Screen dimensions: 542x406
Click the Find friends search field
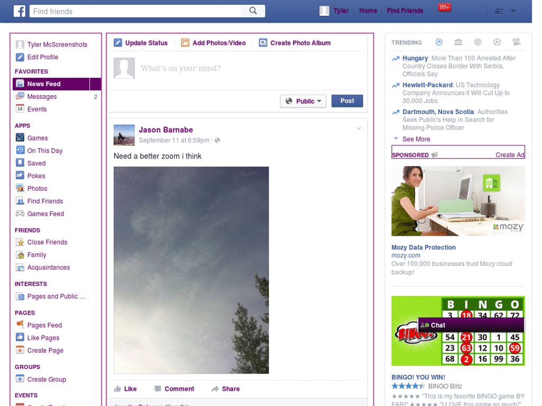(x=135, y=11)
